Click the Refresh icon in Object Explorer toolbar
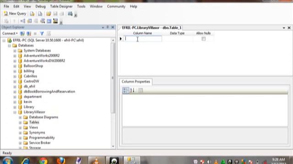Image resolution: width=293 pixels, height=164 pixels. coord(49,34)
